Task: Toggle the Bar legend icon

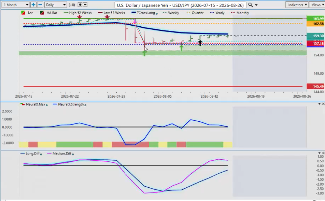Action: coord(23,13)
